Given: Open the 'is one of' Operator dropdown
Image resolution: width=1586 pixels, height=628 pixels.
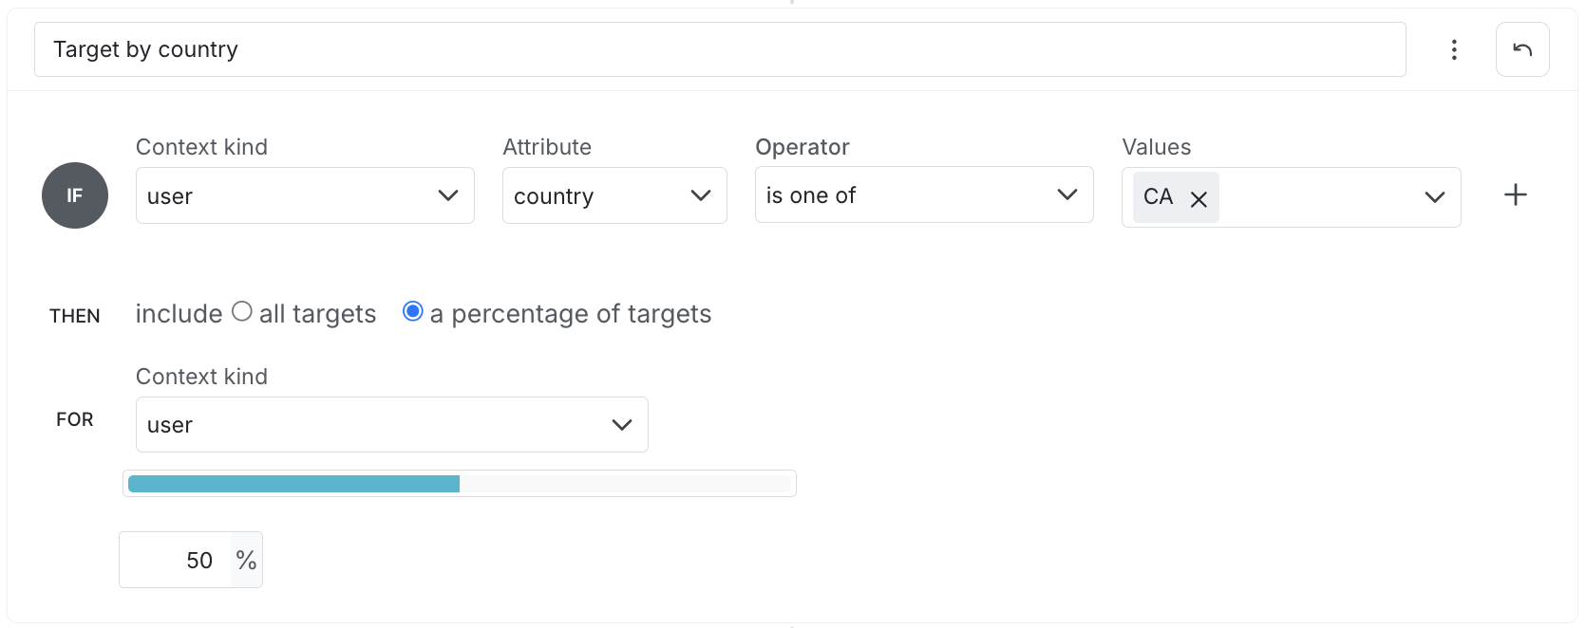Looking at the screenshot, I should click(923, 194).
